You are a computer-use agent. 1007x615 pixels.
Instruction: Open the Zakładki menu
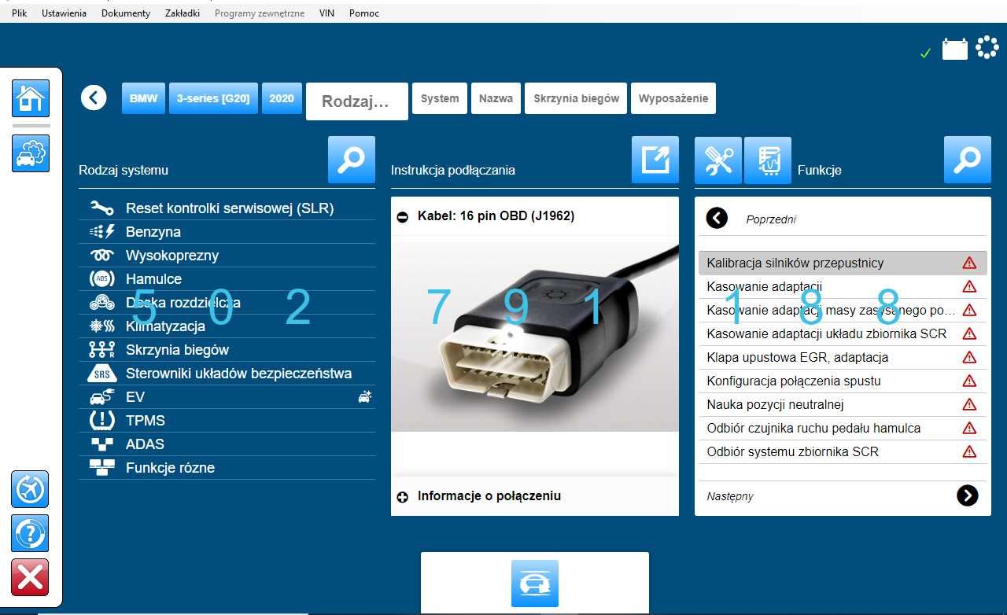pyautogui.click(x=183, y=13)
